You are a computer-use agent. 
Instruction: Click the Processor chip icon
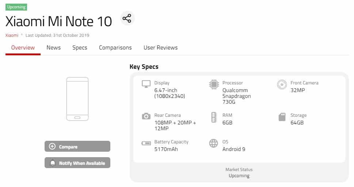214,84
